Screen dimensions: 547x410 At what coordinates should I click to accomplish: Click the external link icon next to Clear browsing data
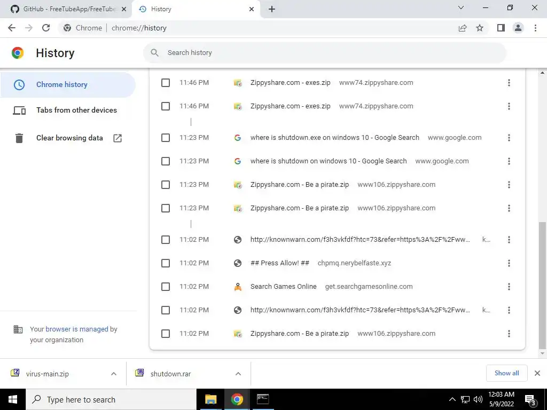[x=118, y=138]
